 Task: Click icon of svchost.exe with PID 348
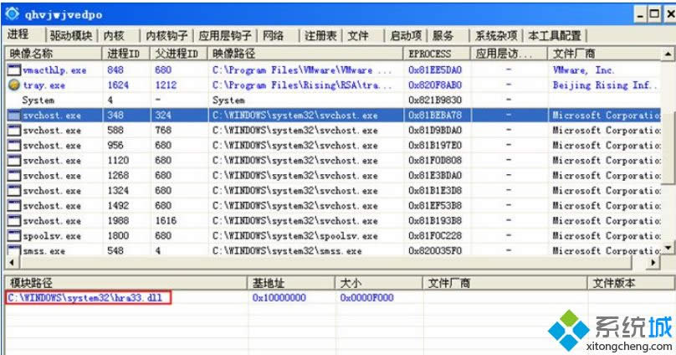[x=13, y=116]
